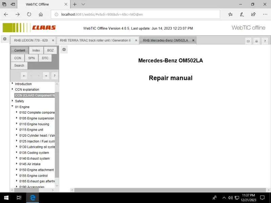The image size is (271, 203).
Task: Open the Search panel button
Action: pos(19,65)
